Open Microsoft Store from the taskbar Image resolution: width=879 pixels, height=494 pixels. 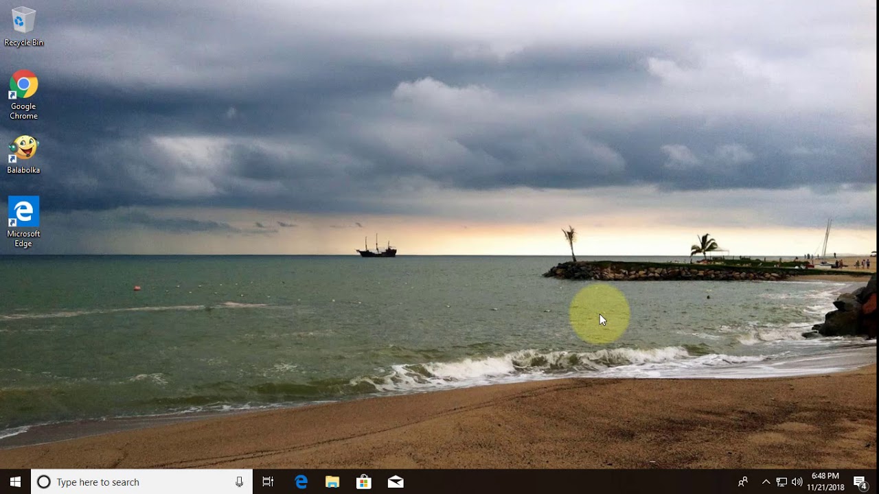point(364,482)
